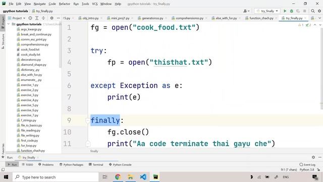This screenshot has width=323, height=182.
Task: Switch to mini_proj1.py tab
Action: pos(120,18)
